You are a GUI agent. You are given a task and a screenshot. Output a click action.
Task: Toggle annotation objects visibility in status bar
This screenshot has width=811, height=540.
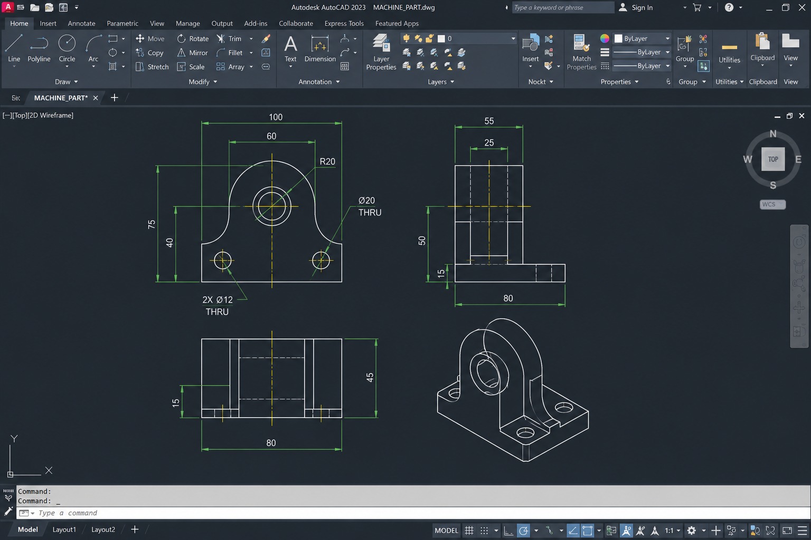[x=627, y=531]
